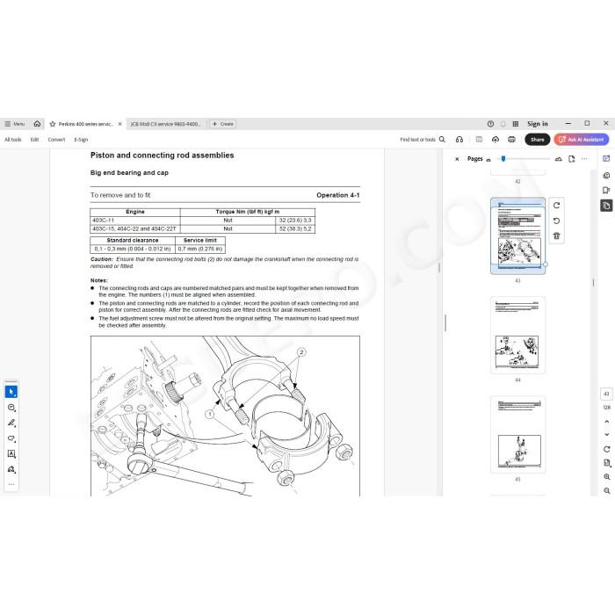
Task: Click the '403C-11' engine table cell
Action: pos(135,221)
